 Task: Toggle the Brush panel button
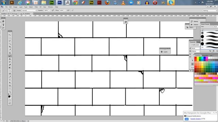point(14,11)
